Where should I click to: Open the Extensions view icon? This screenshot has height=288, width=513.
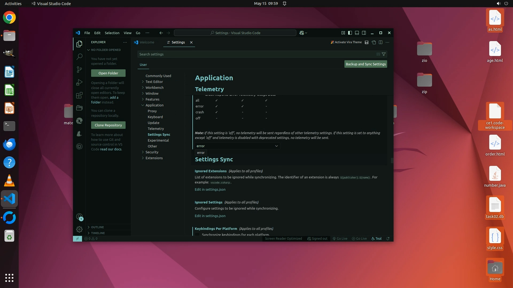click(x=79, y=95)
